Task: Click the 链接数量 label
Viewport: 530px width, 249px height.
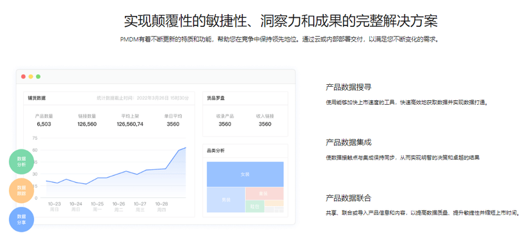Action: click(x=87, y=116)
